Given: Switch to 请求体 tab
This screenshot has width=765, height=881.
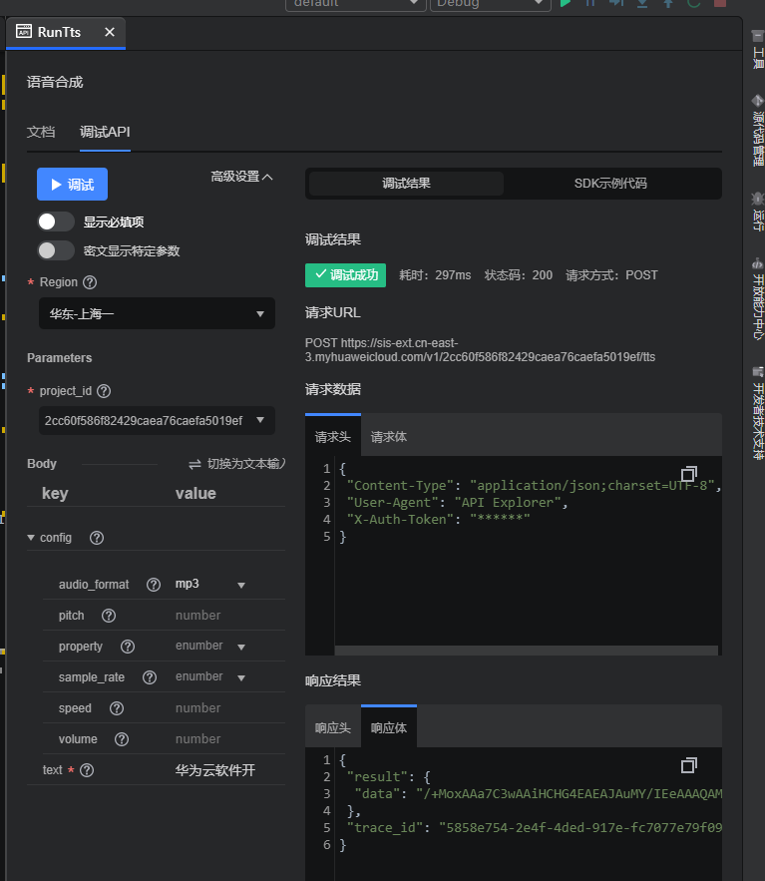Looking at the screenshot, I should pos(389,437).
